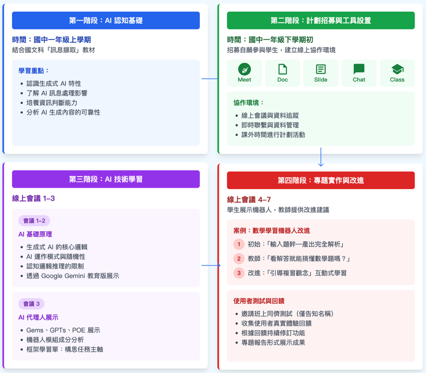Click bullet Gems、GPTs、POE 展示

click(63, 330)
